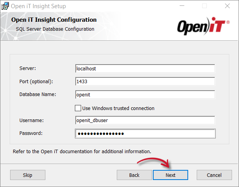Screen dimensions: 239x187
Task: Select the Username text box
Action: coord(145,120)
